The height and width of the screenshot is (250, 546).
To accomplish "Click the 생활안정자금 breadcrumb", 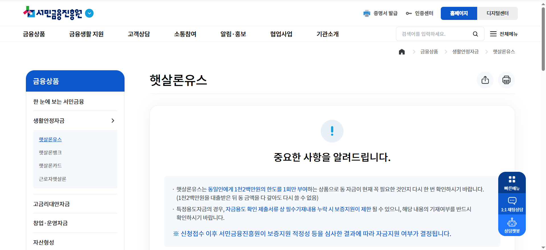I will coord(466,52).
